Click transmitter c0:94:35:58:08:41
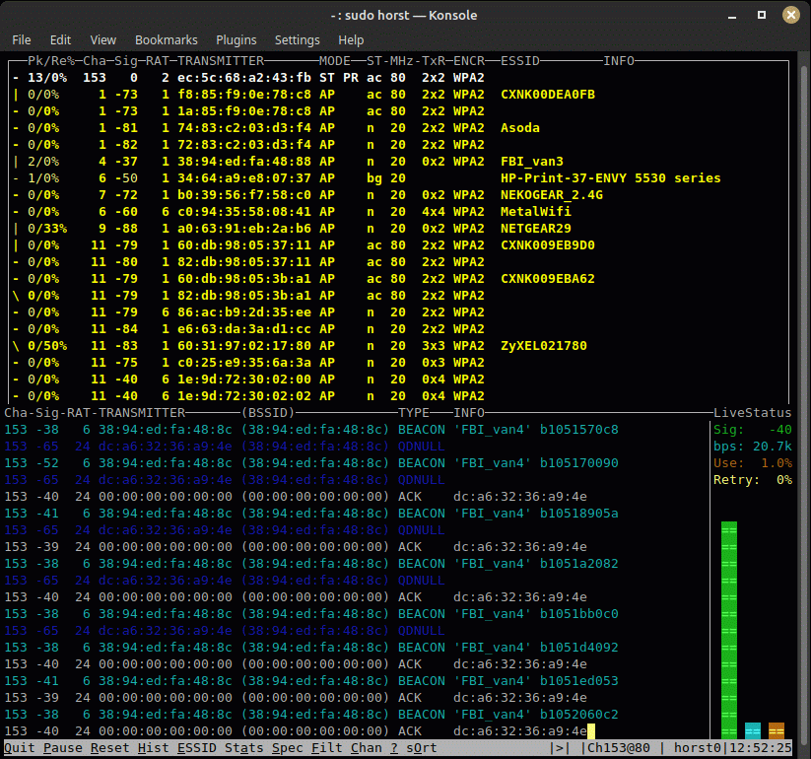811x759 pixels. (x=244, y=212)
